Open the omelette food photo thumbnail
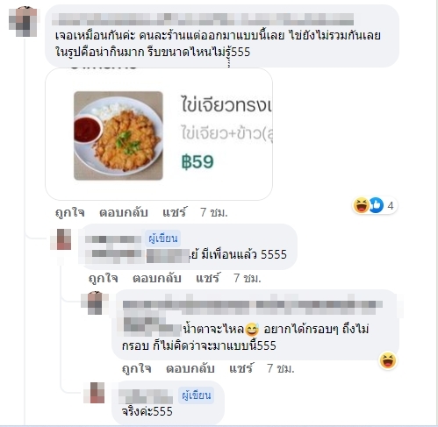Screen dimensions: 438x427 pyautogui.click(x=118, y=136)
